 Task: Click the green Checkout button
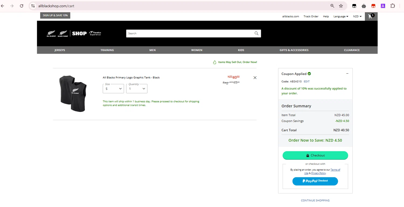(315, 155)
